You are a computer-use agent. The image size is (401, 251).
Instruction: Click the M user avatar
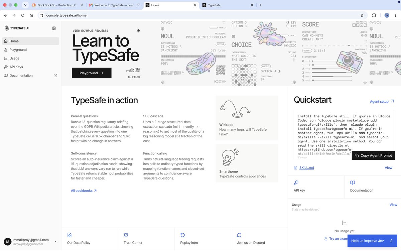click(7, 242)
